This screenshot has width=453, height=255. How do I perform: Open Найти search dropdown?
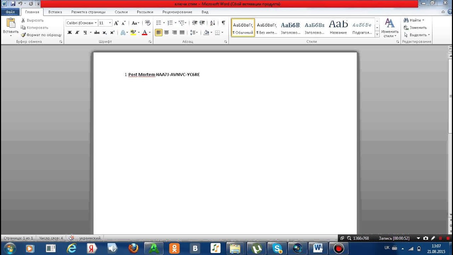click(414, 20)
